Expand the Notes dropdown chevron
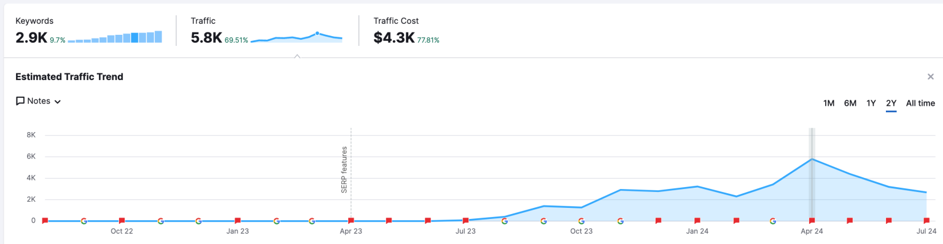Screen dimensions: 943x244 58,102
